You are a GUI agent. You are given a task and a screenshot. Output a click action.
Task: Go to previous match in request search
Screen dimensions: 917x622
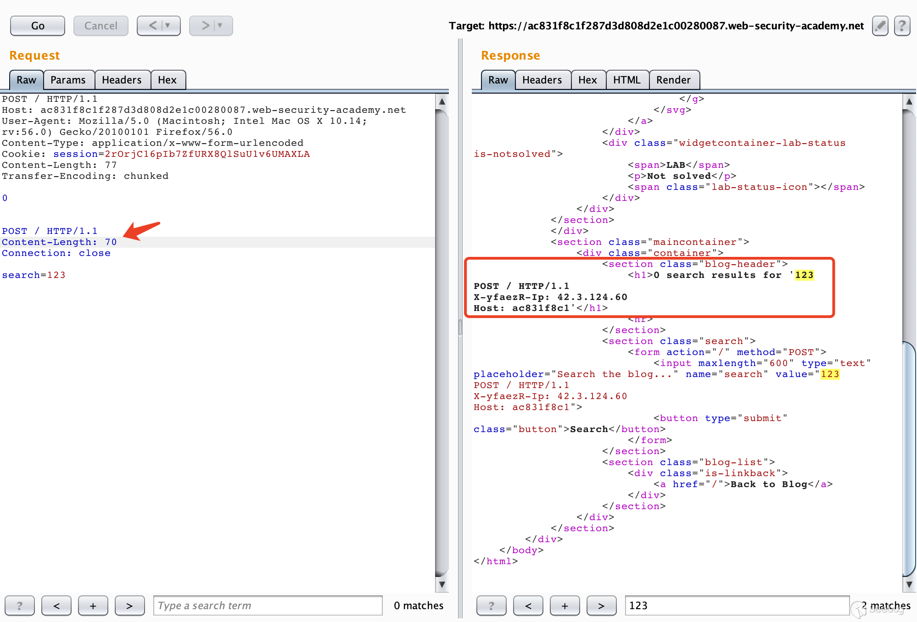click(x=56, y=605)
